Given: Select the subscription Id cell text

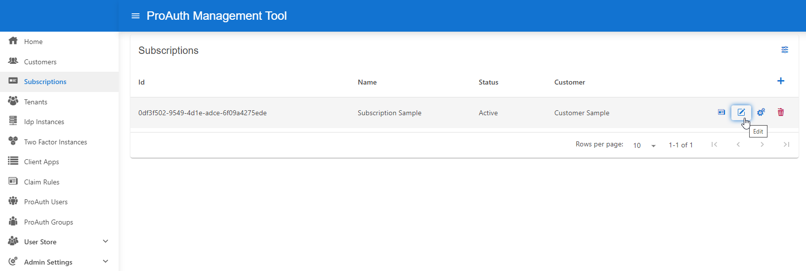Looking at the screenshot, I should [203, 113].
